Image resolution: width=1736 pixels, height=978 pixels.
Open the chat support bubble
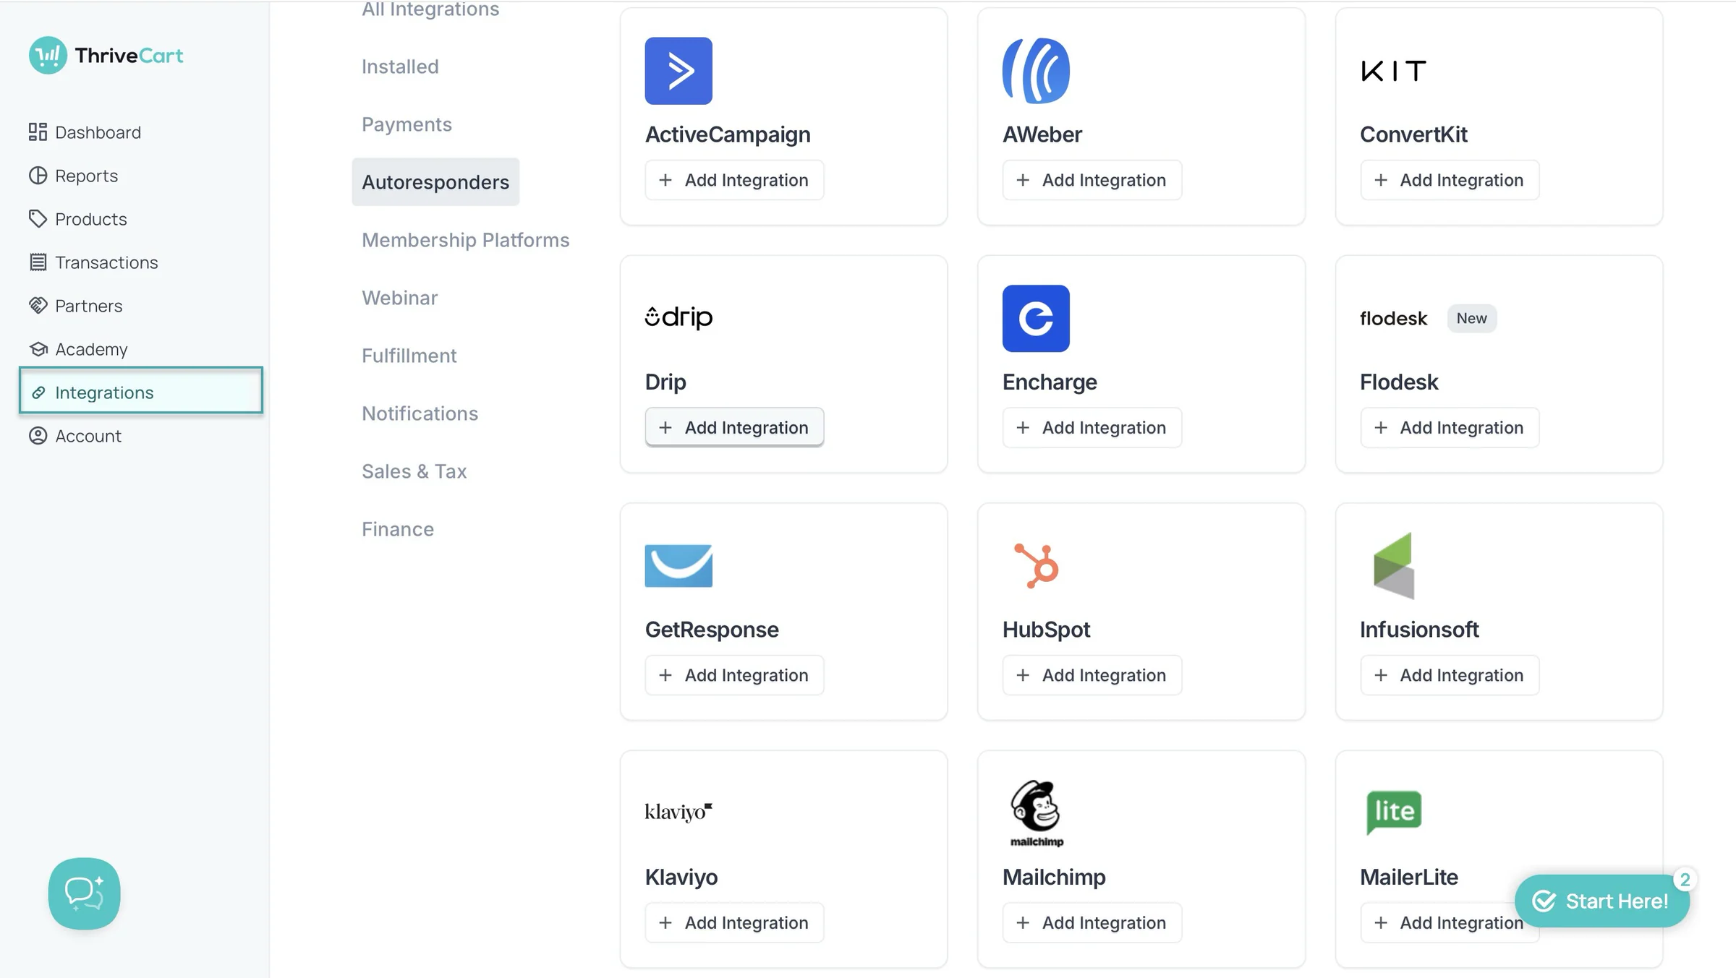(84, 893)
